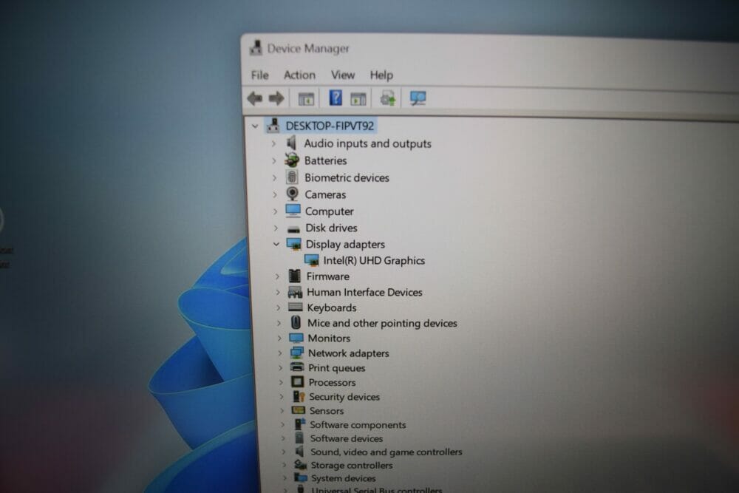This screenshot has width=739, height=493.
Task: Click the Back arrow toolbar button
Action: [x=255, y=98]
